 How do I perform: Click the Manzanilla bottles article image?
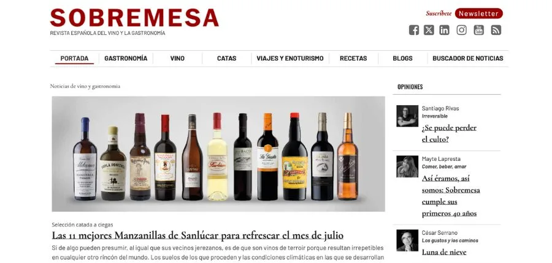218,154
